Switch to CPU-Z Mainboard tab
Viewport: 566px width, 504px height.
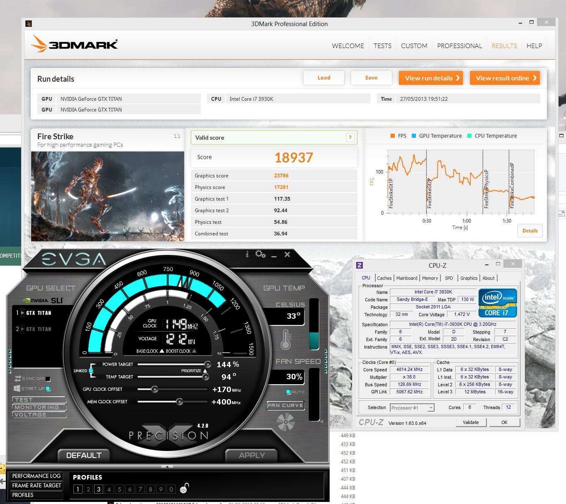407,278
